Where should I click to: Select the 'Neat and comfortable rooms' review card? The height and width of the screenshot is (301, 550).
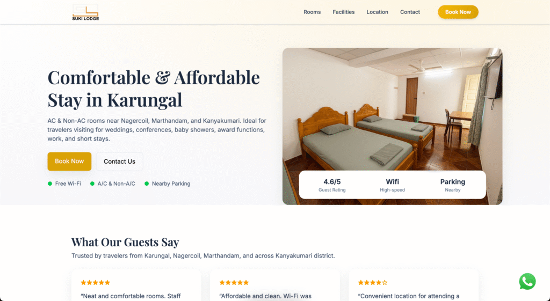point(136,285)
